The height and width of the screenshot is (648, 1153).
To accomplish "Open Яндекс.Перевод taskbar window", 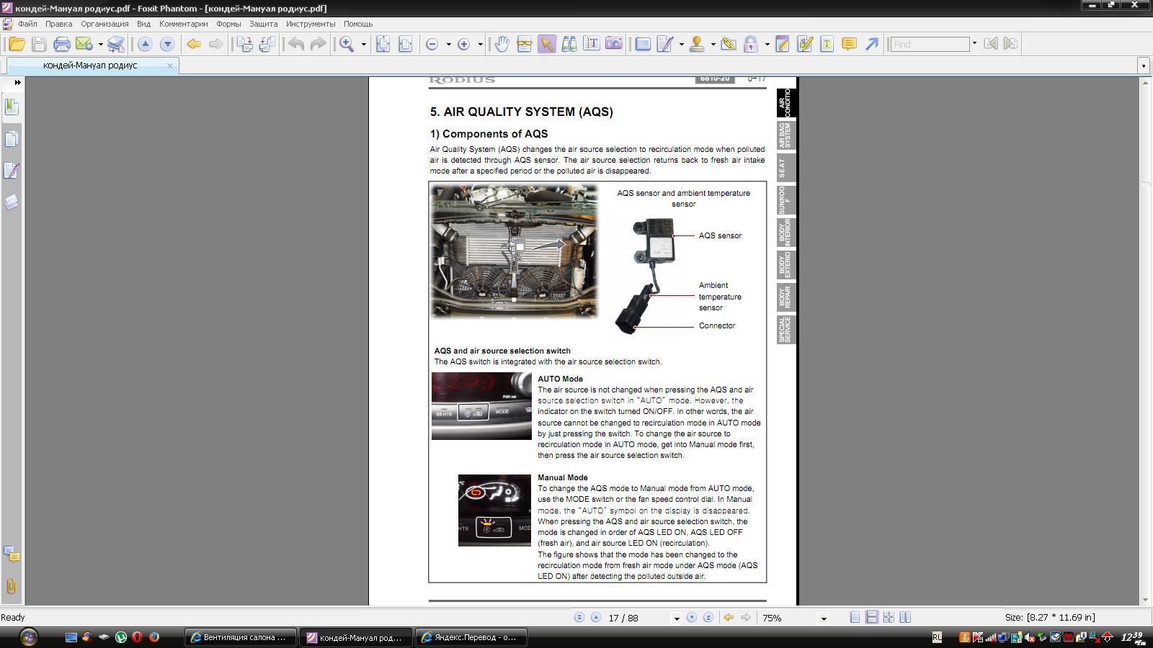I will click(x=472, y=637).
